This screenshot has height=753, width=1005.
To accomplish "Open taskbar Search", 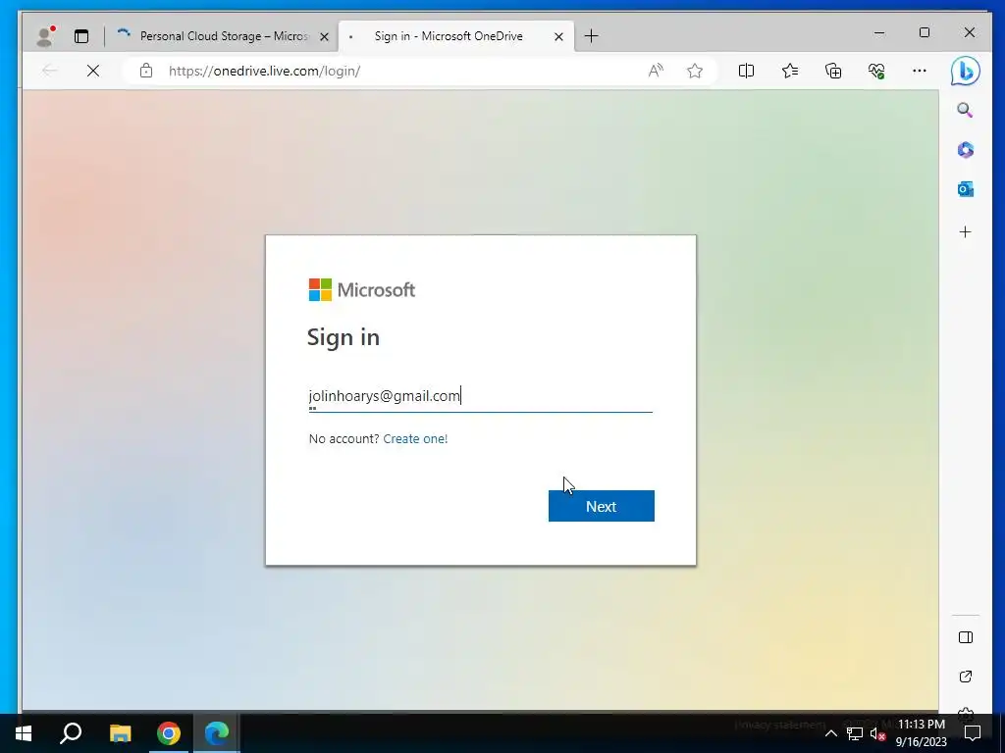I will click(71, 733).
